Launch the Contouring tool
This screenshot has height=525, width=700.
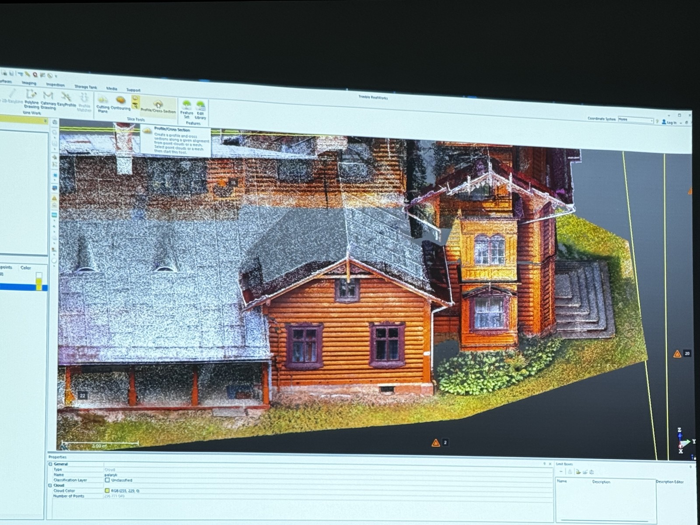click(120, 103)
